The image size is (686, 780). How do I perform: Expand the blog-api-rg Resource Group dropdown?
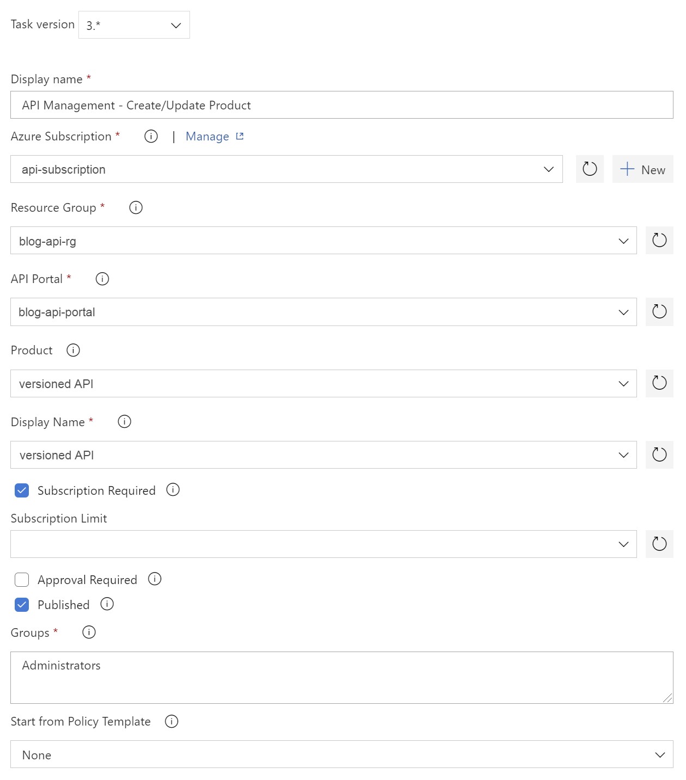(323, 241)
